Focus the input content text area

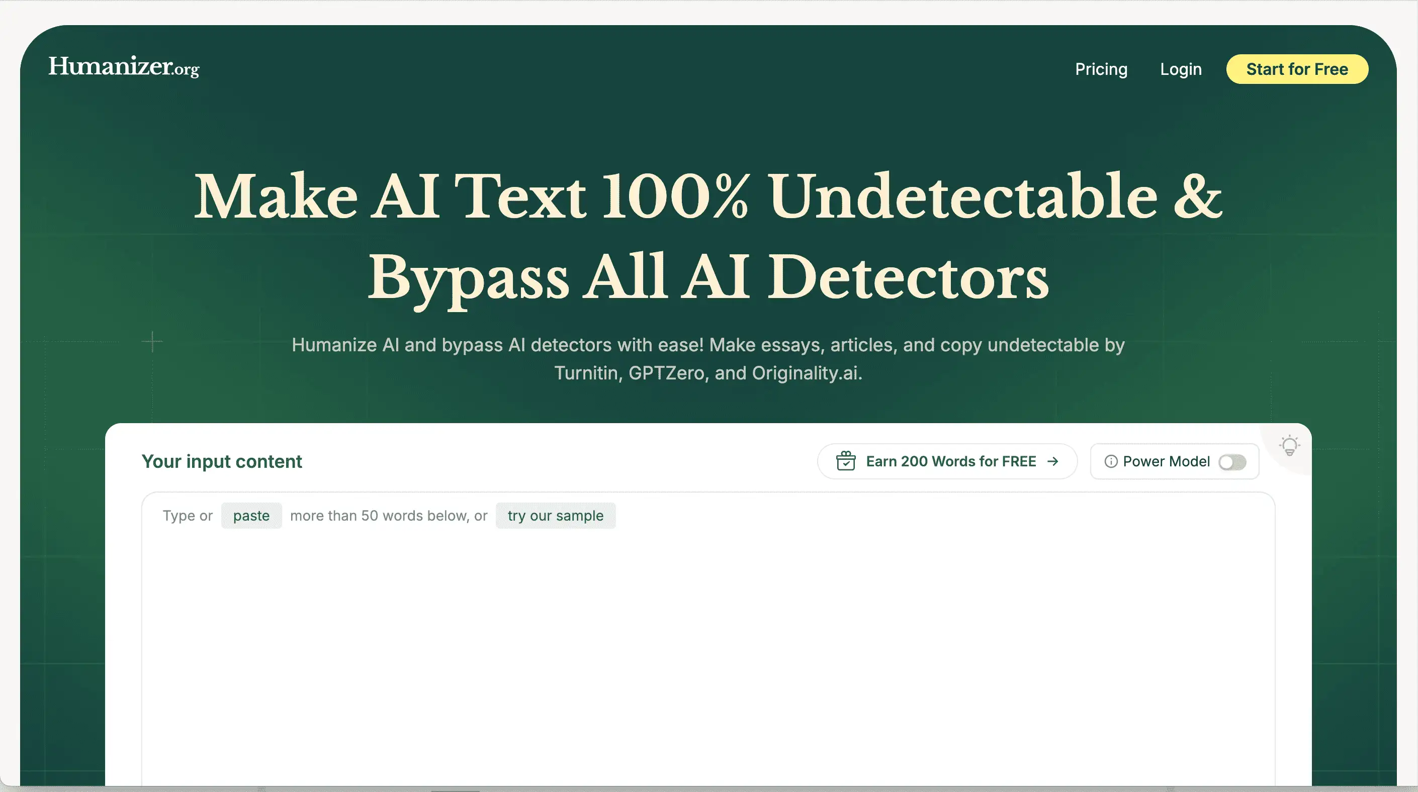(x=708, y=649)
